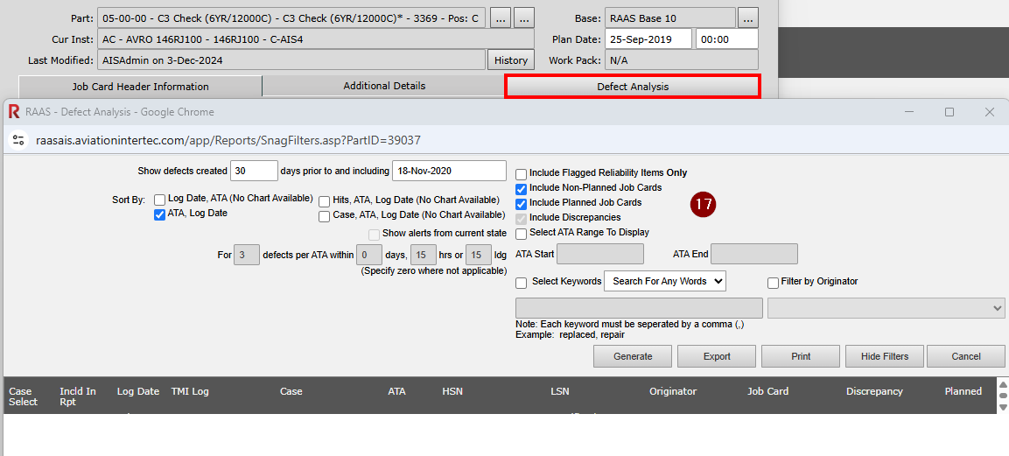
Task: Open the Defect Analysis tab
Action: pos(633,87)
